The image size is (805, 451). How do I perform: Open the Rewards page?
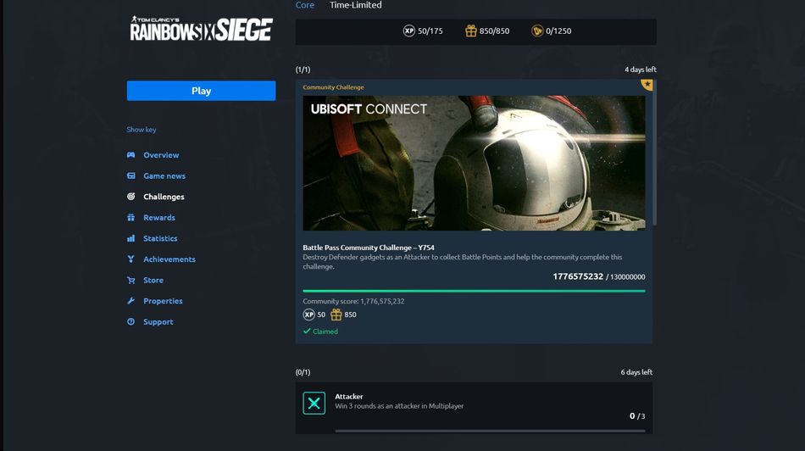click(159, 217)
